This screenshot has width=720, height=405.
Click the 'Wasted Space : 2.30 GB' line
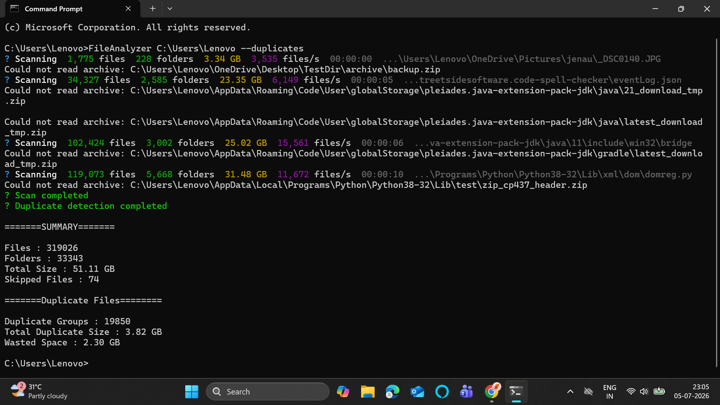[62, 342]
